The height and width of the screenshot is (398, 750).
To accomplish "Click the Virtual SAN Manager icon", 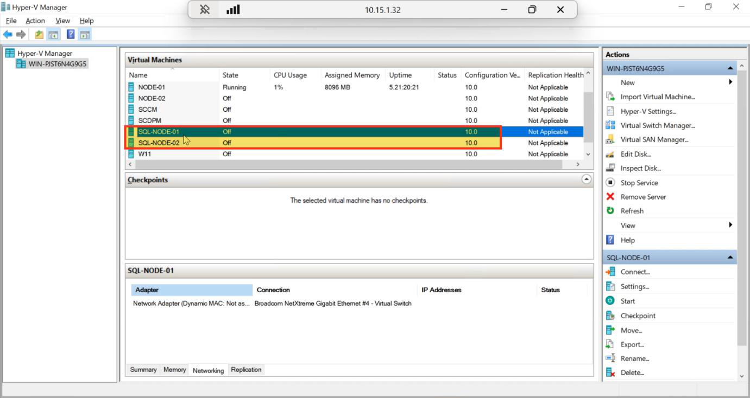I will 610,139.
